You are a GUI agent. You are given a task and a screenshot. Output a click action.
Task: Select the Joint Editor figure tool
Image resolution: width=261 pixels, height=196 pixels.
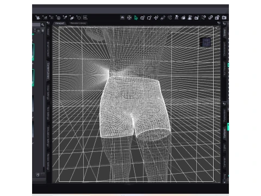click(x=177, y=17)
